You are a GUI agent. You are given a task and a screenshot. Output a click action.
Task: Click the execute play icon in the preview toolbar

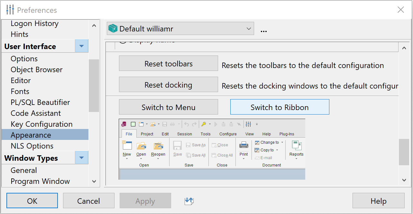(216, 124)
